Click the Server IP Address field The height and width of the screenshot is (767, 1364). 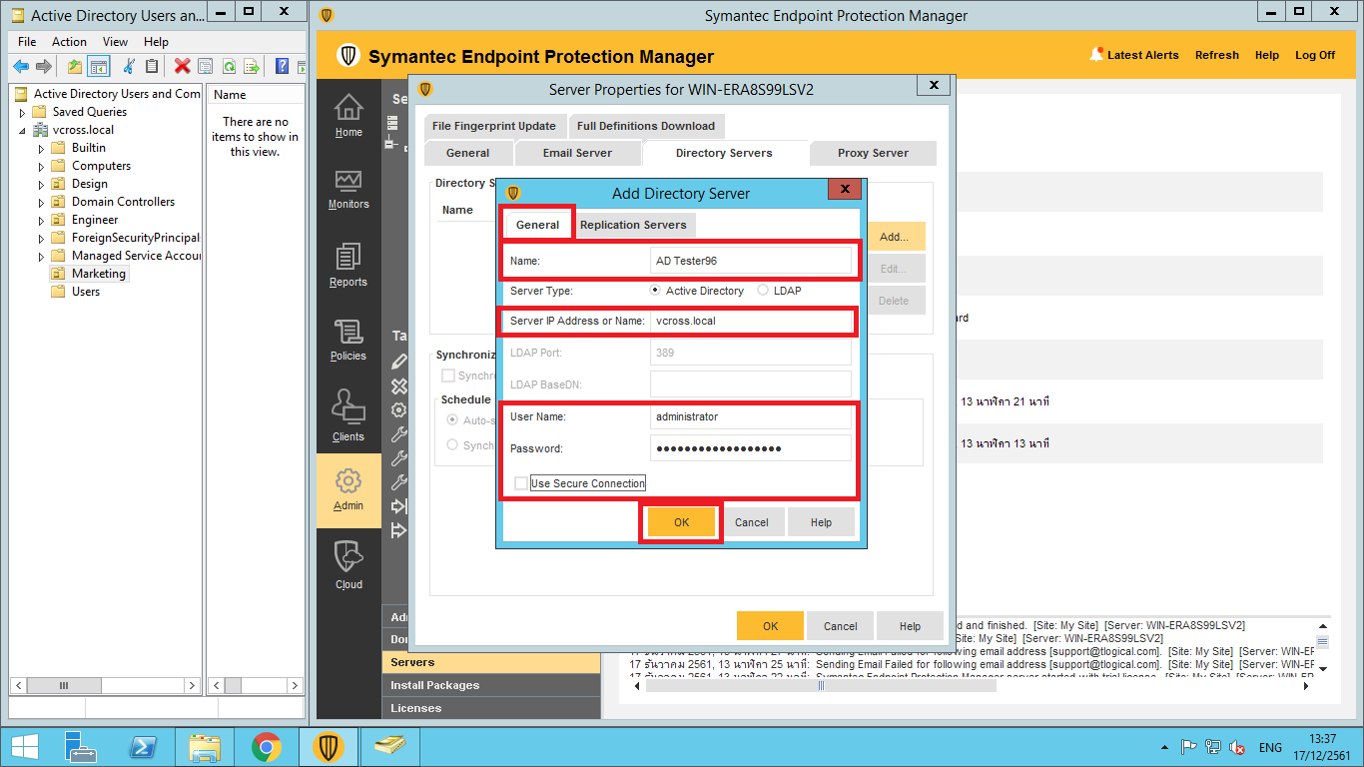click(750, 322)
